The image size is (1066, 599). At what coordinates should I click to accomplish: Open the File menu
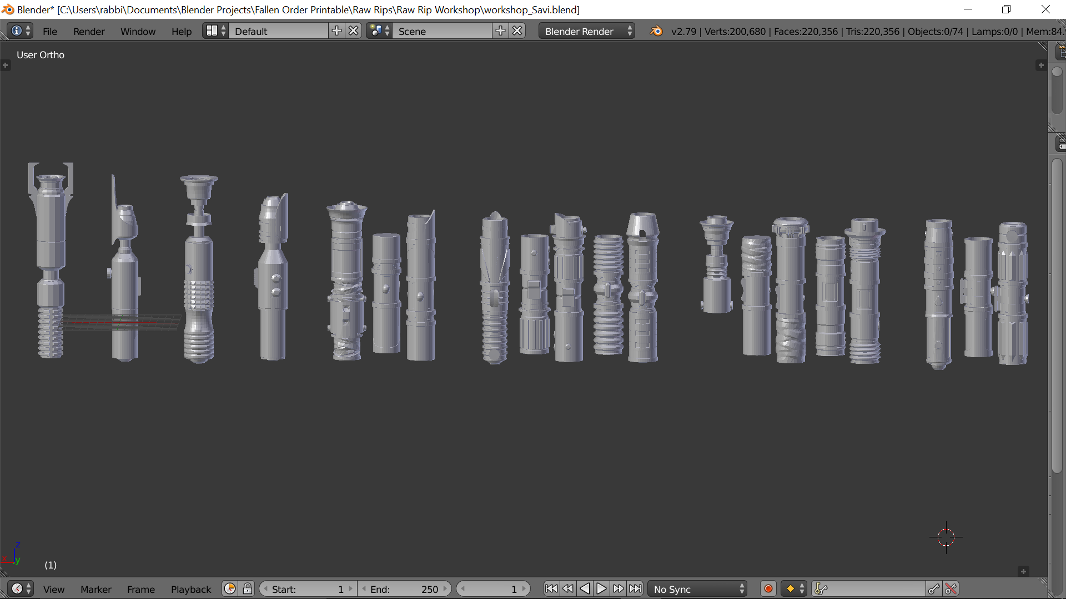point(50,32)
